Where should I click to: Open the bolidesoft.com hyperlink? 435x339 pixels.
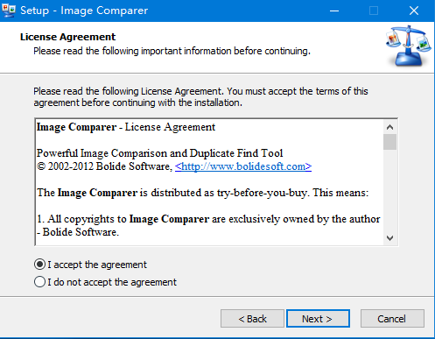click(x=243, y=166)
